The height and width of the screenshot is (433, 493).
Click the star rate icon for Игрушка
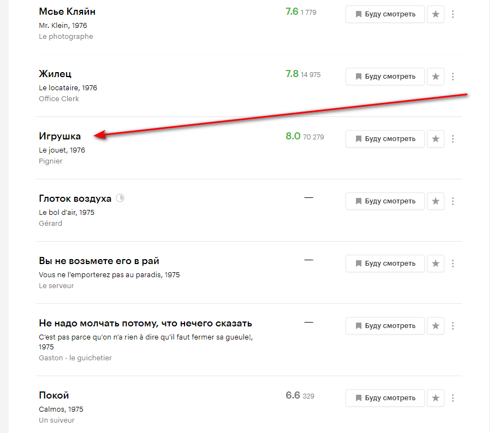pyautogui.click(x=435, y=139)
